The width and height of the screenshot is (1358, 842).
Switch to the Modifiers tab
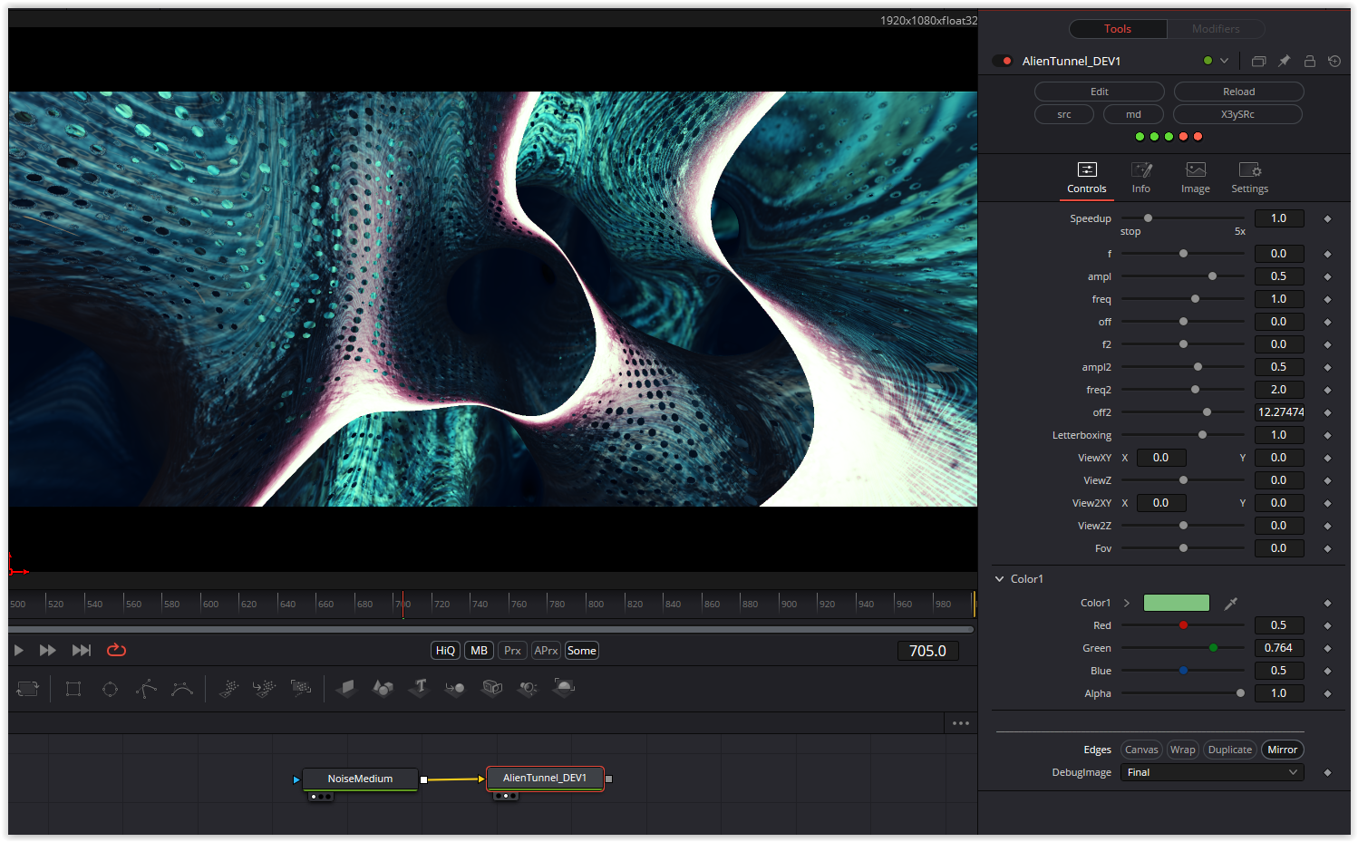point(1216,29)
